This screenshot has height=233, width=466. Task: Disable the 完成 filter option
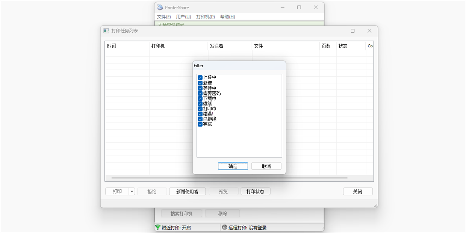coord(200,124)
